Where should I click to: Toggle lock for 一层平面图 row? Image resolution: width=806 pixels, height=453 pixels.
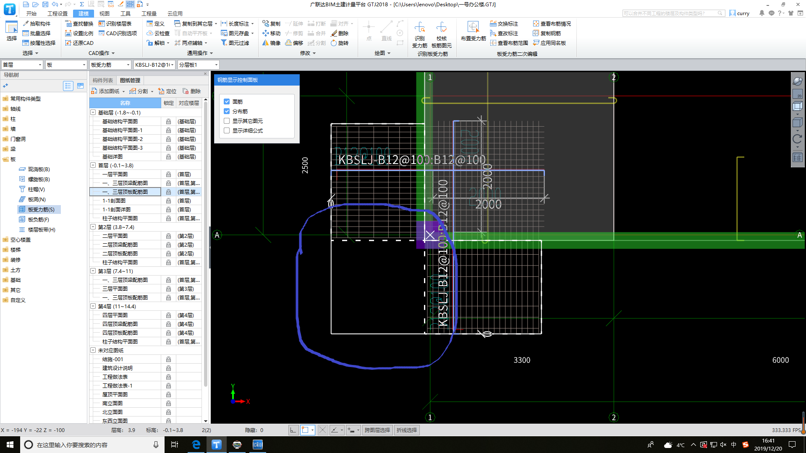point(168,174)
